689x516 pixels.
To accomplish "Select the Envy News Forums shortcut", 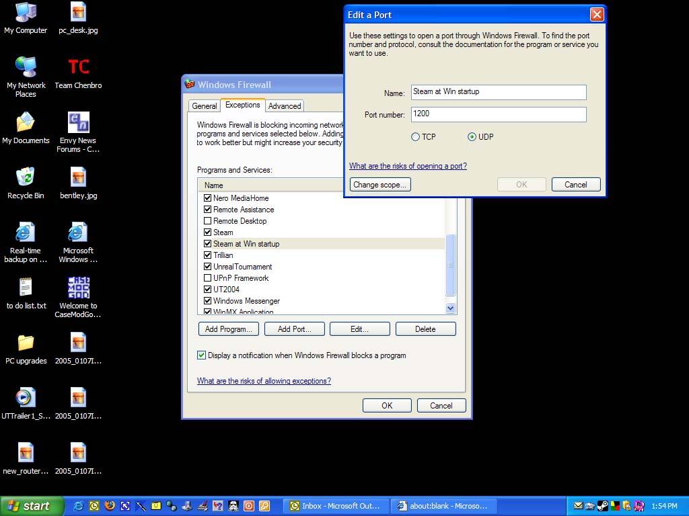I will point(78,132).
